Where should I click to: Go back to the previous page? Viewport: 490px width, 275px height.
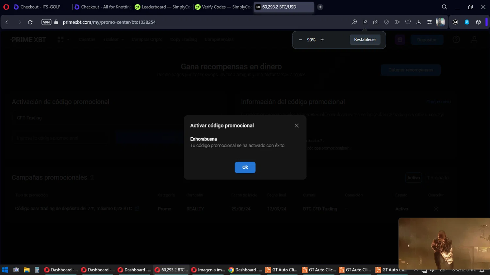(7, 22)
